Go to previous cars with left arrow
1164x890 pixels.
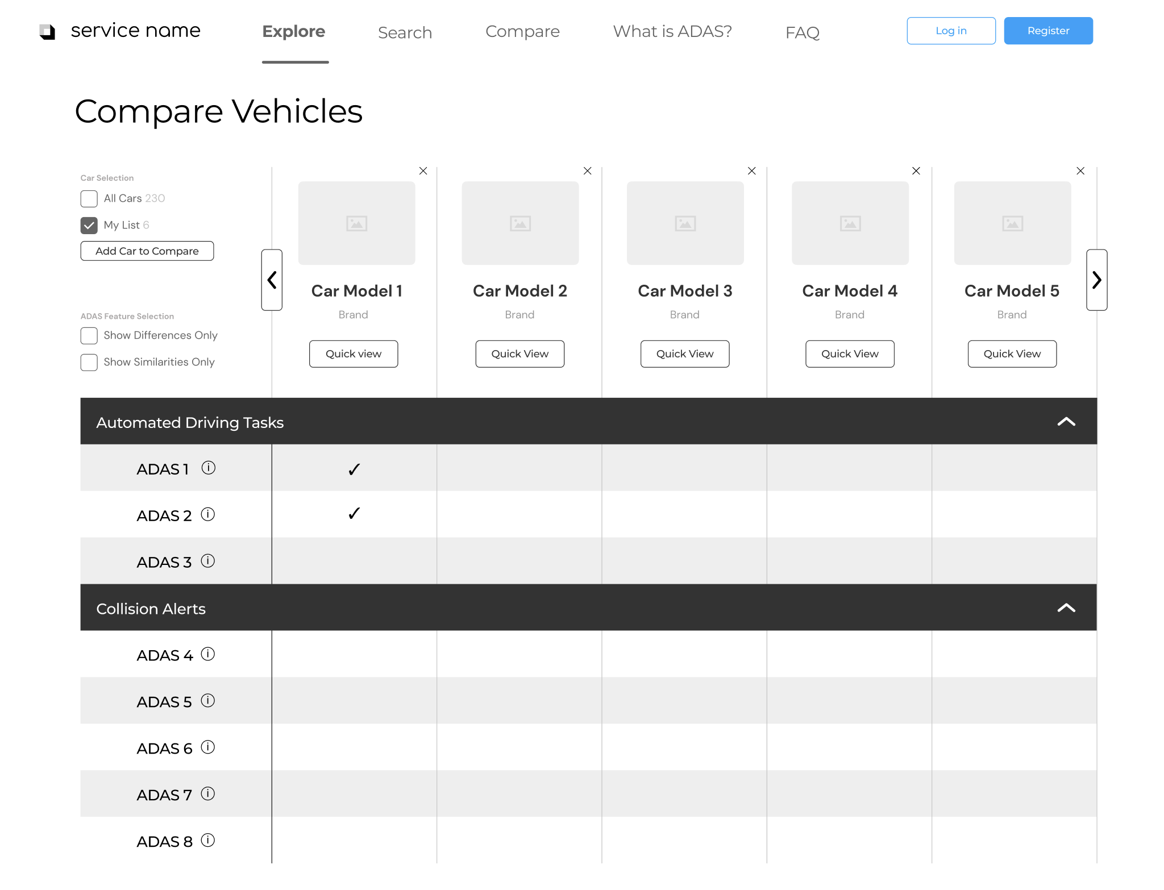[x=272, y=280]
